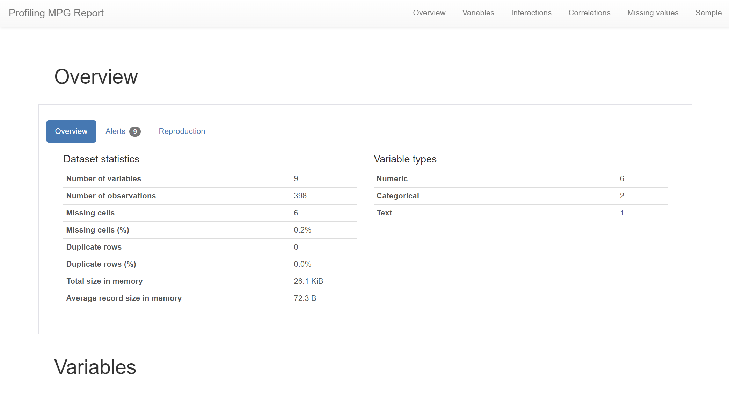This screenshot has height=395, width=729.
Task: Open the Sample navigation link
Action: coord(708,13)
